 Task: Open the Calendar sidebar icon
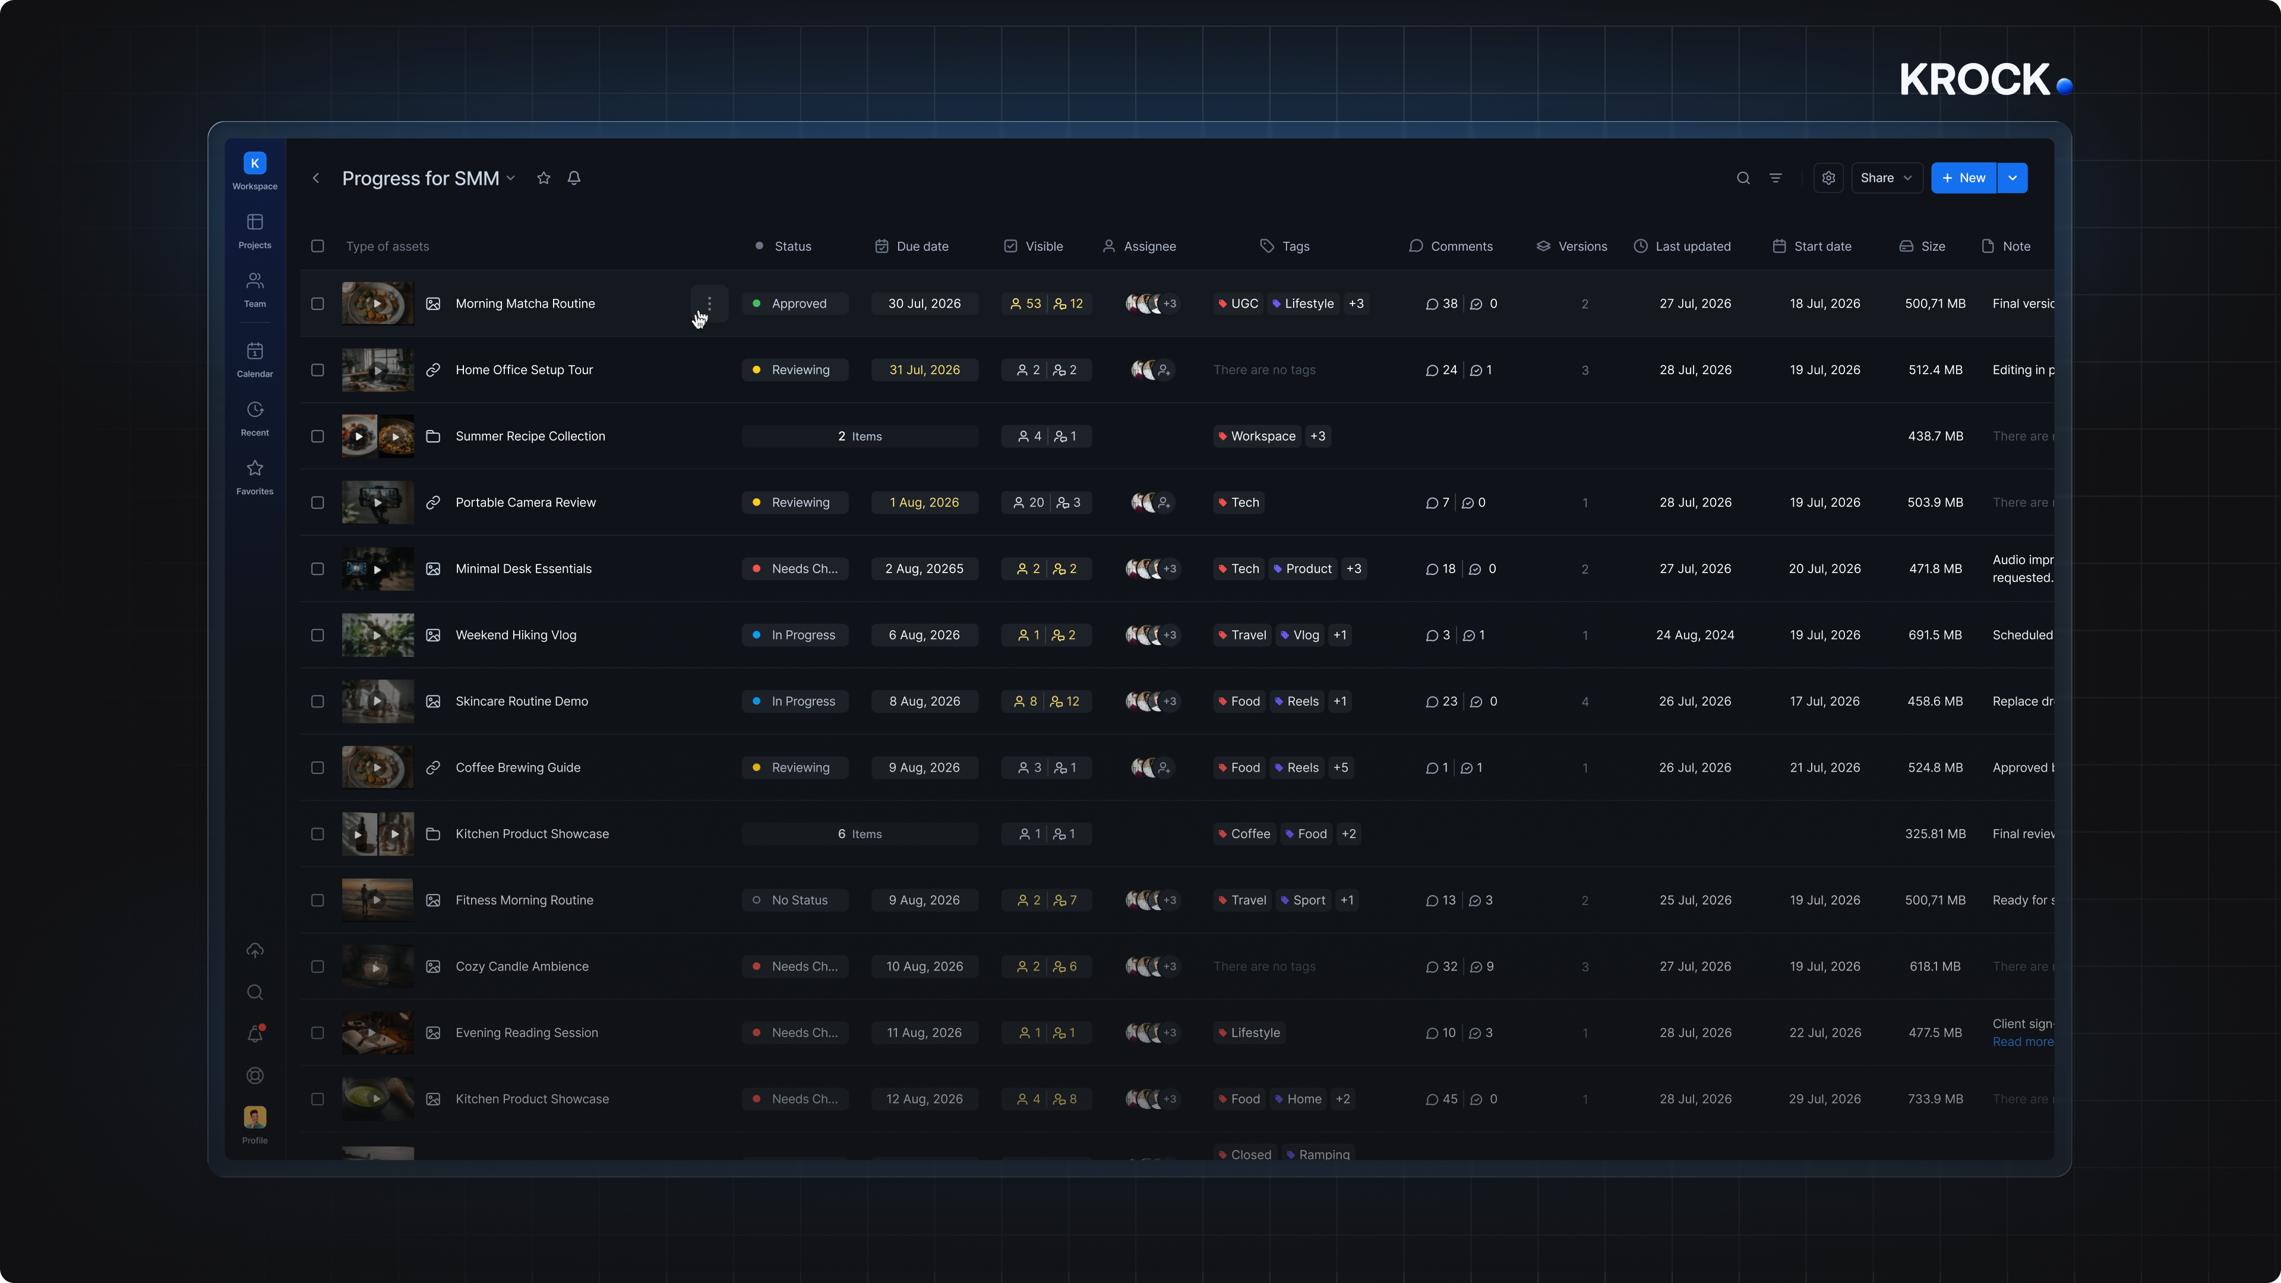pyautogui.click(x=254, y=359)
